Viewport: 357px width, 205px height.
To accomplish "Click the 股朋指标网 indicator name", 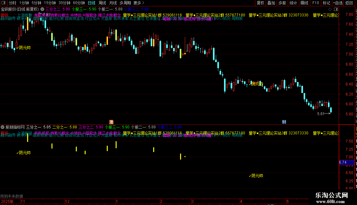I will point(15,127).
